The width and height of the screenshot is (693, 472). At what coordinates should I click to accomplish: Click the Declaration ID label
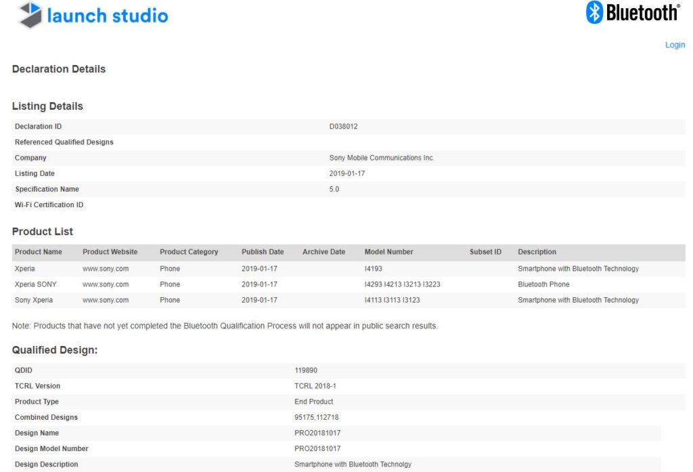38,127
